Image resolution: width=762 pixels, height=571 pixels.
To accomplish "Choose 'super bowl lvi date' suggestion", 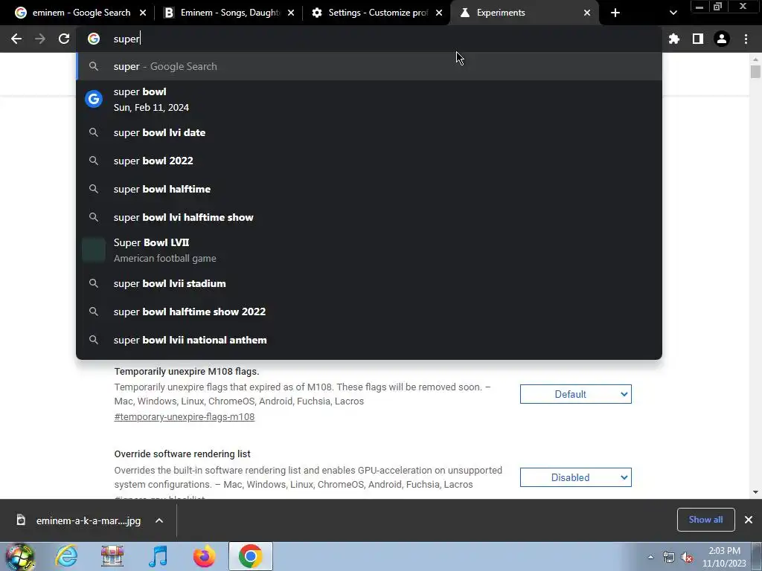I will point(369,132).
